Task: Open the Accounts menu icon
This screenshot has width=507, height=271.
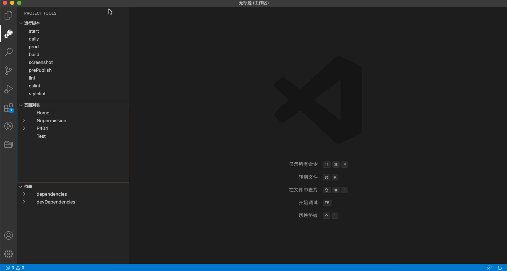Action: (9, 235)
